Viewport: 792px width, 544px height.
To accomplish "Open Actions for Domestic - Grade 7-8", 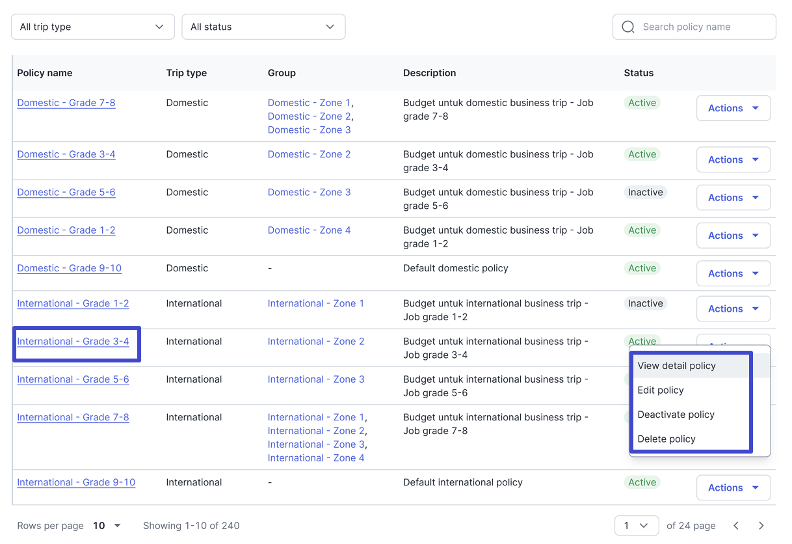I will tap(733, 108).
